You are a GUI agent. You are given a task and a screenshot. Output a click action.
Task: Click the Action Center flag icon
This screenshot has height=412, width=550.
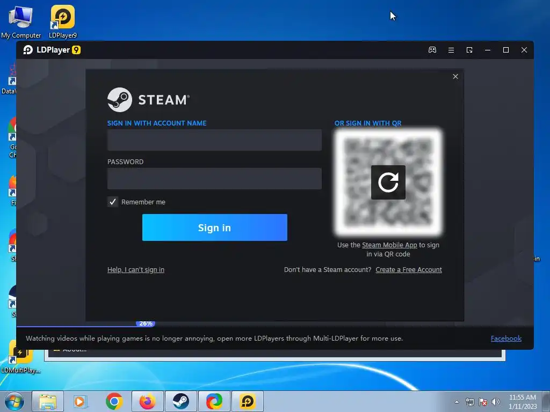point(483,402)
